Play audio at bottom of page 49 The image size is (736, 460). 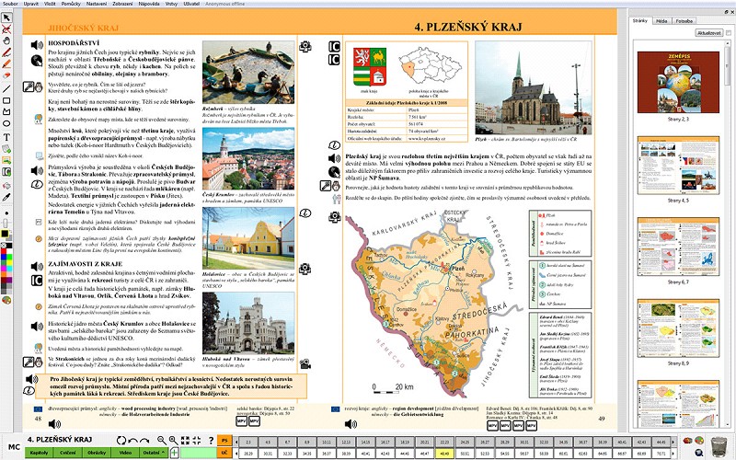pos(351,424)
